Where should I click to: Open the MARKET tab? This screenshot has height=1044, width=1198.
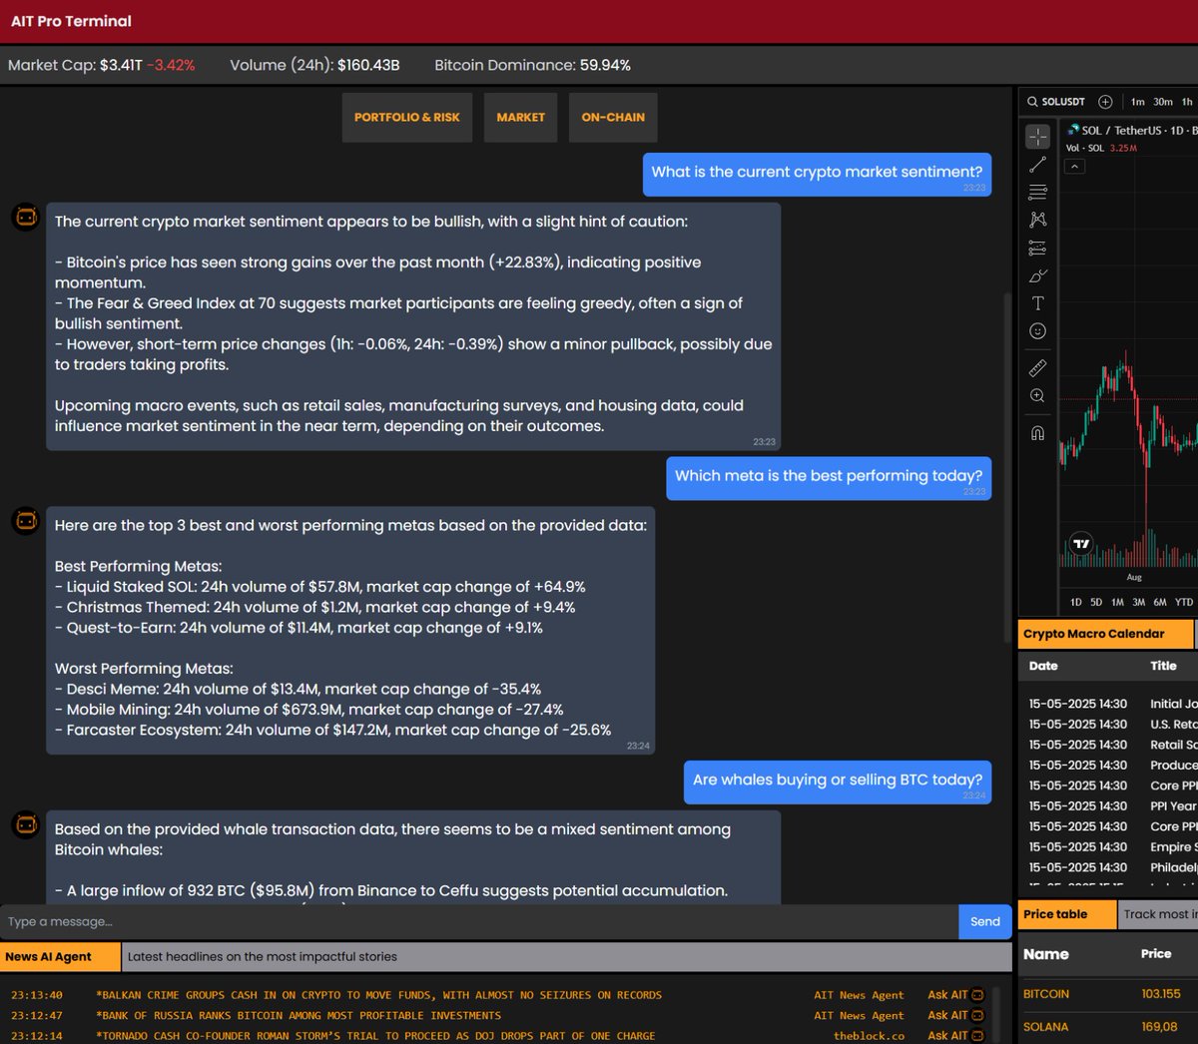[521, 118]
